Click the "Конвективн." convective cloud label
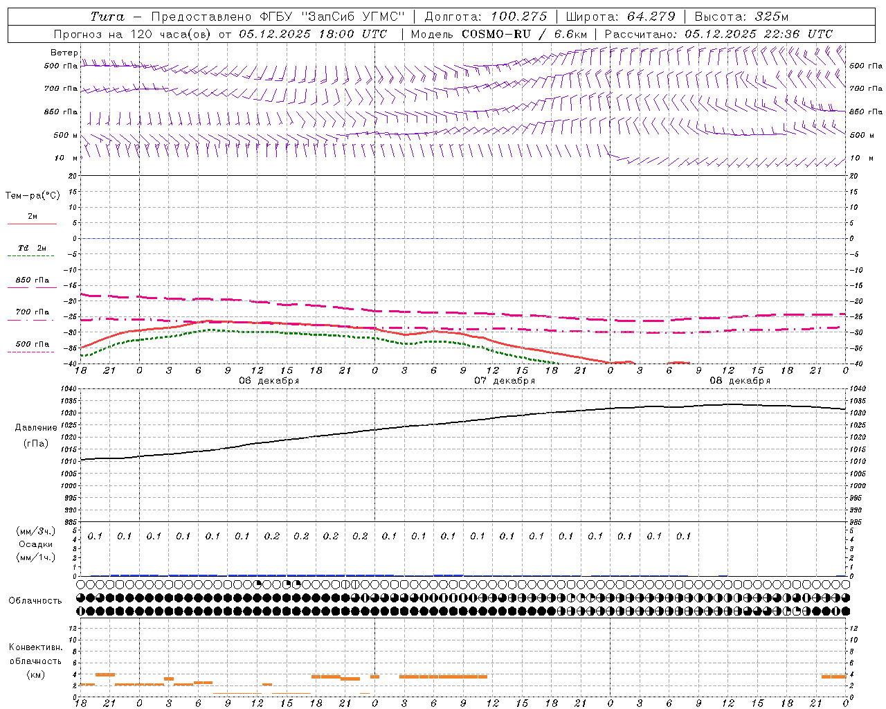886x709 pixels. click(x=35, y=647)
